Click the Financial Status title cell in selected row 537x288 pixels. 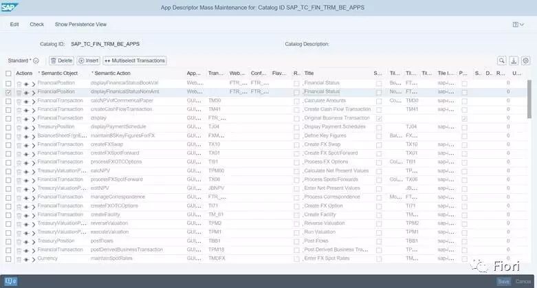click(x=322, y=91)
